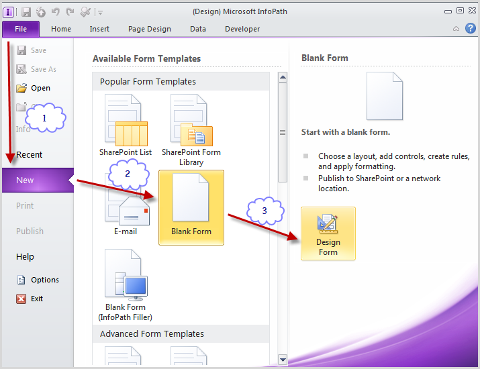The height and width of the screenshot is (369, 480).
Task: Open InfoPath Help with the question mark icon
Action: 470,28
